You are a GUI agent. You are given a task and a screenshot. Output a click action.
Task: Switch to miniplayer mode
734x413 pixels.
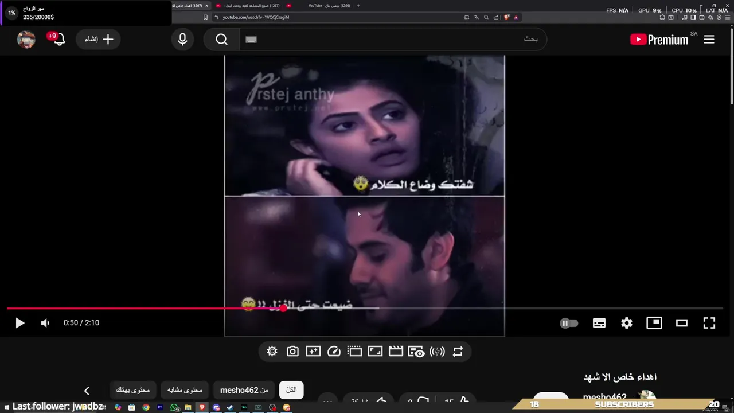(654, 323)
